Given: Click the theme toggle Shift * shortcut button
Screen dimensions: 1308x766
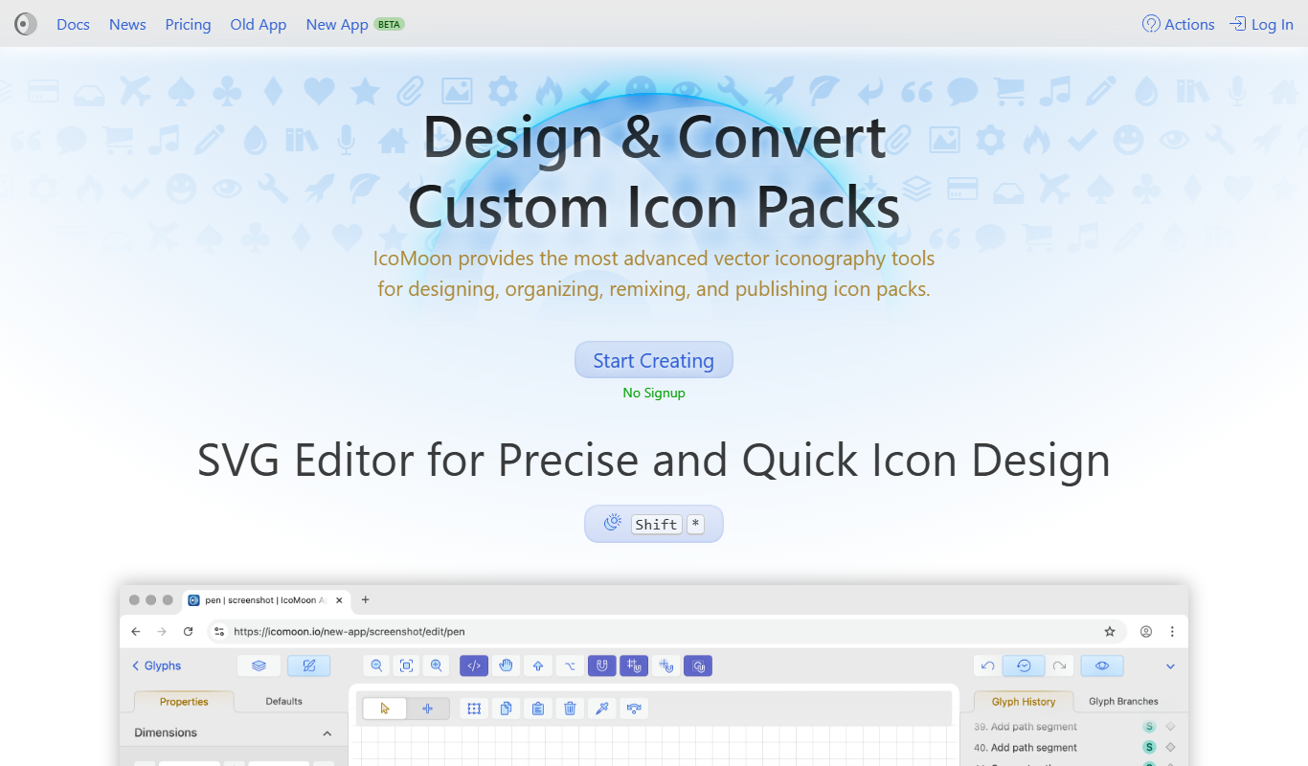Looking at the screenshot, I should (654, 524).
